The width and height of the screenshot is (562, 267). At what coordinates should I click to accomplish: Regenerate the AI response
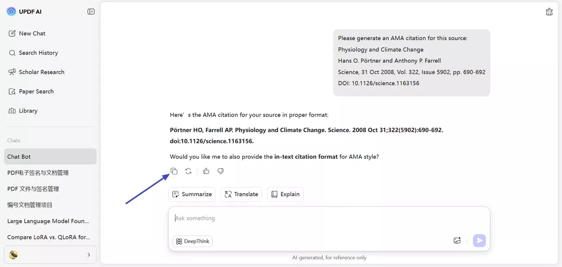point(188,171)
